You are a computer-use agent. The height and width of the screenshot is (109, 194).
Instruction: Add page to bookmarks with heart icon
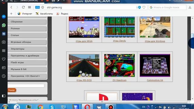pos(144,7)
